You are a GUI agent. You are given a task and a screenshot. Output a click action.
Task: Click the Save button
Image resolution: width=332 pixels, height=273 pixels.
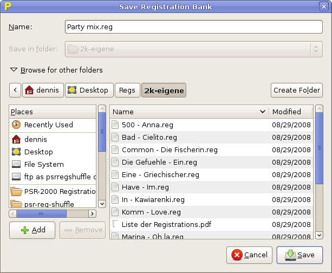click(300, 255)
